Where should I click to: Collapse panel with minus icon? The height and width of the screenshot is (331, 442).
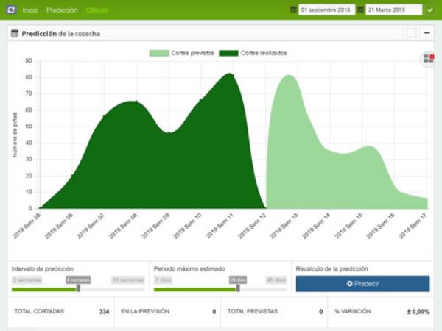[427, 32]
